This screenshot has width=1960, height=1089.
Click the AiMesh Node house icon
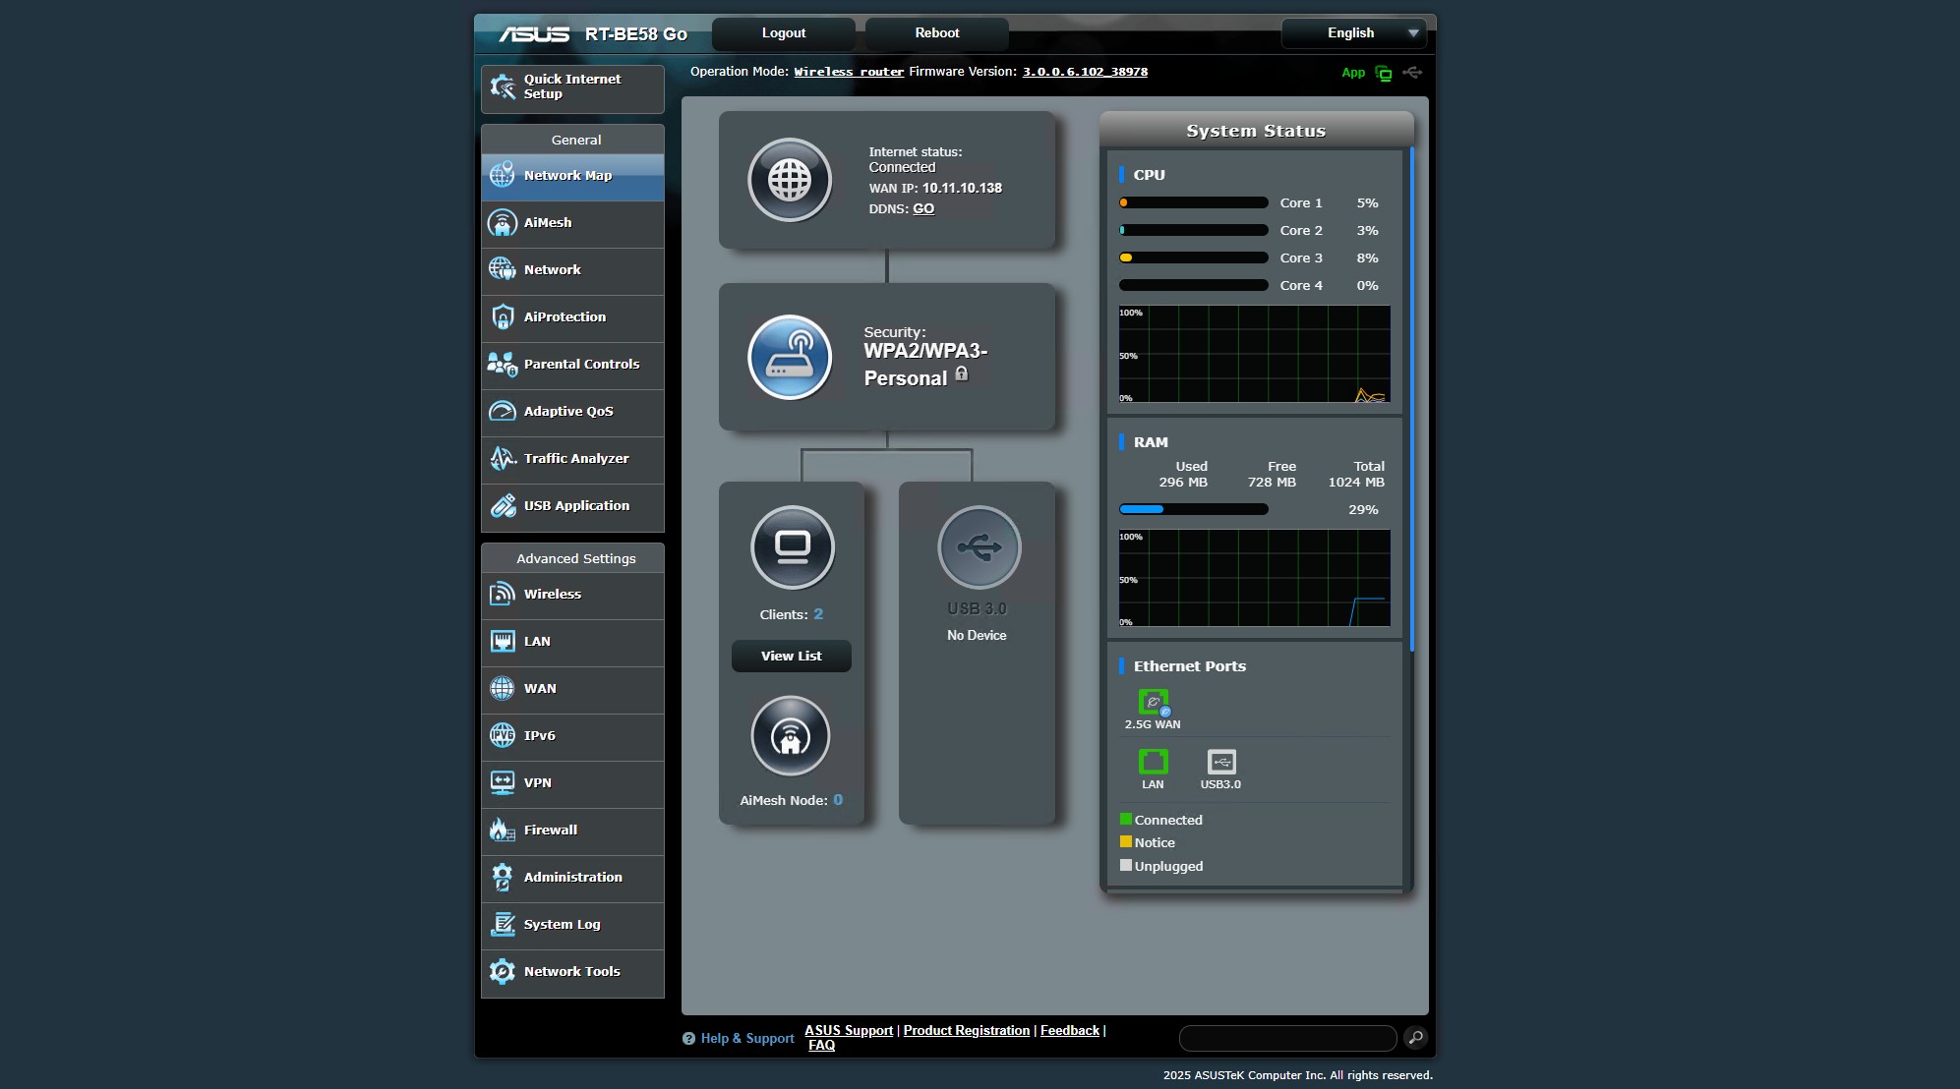point(790,736)
